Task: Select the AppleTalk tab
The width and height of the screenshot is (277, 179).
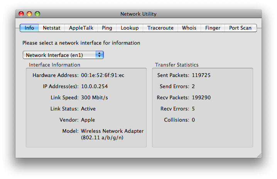Action: point(81,28)
